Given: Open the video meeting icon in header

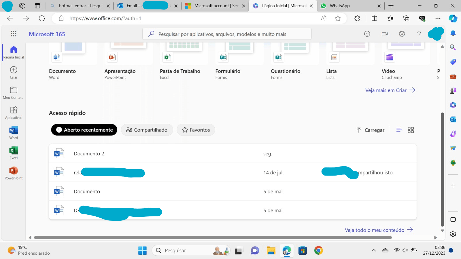Looking at the screenshot, I should (385, 34).
